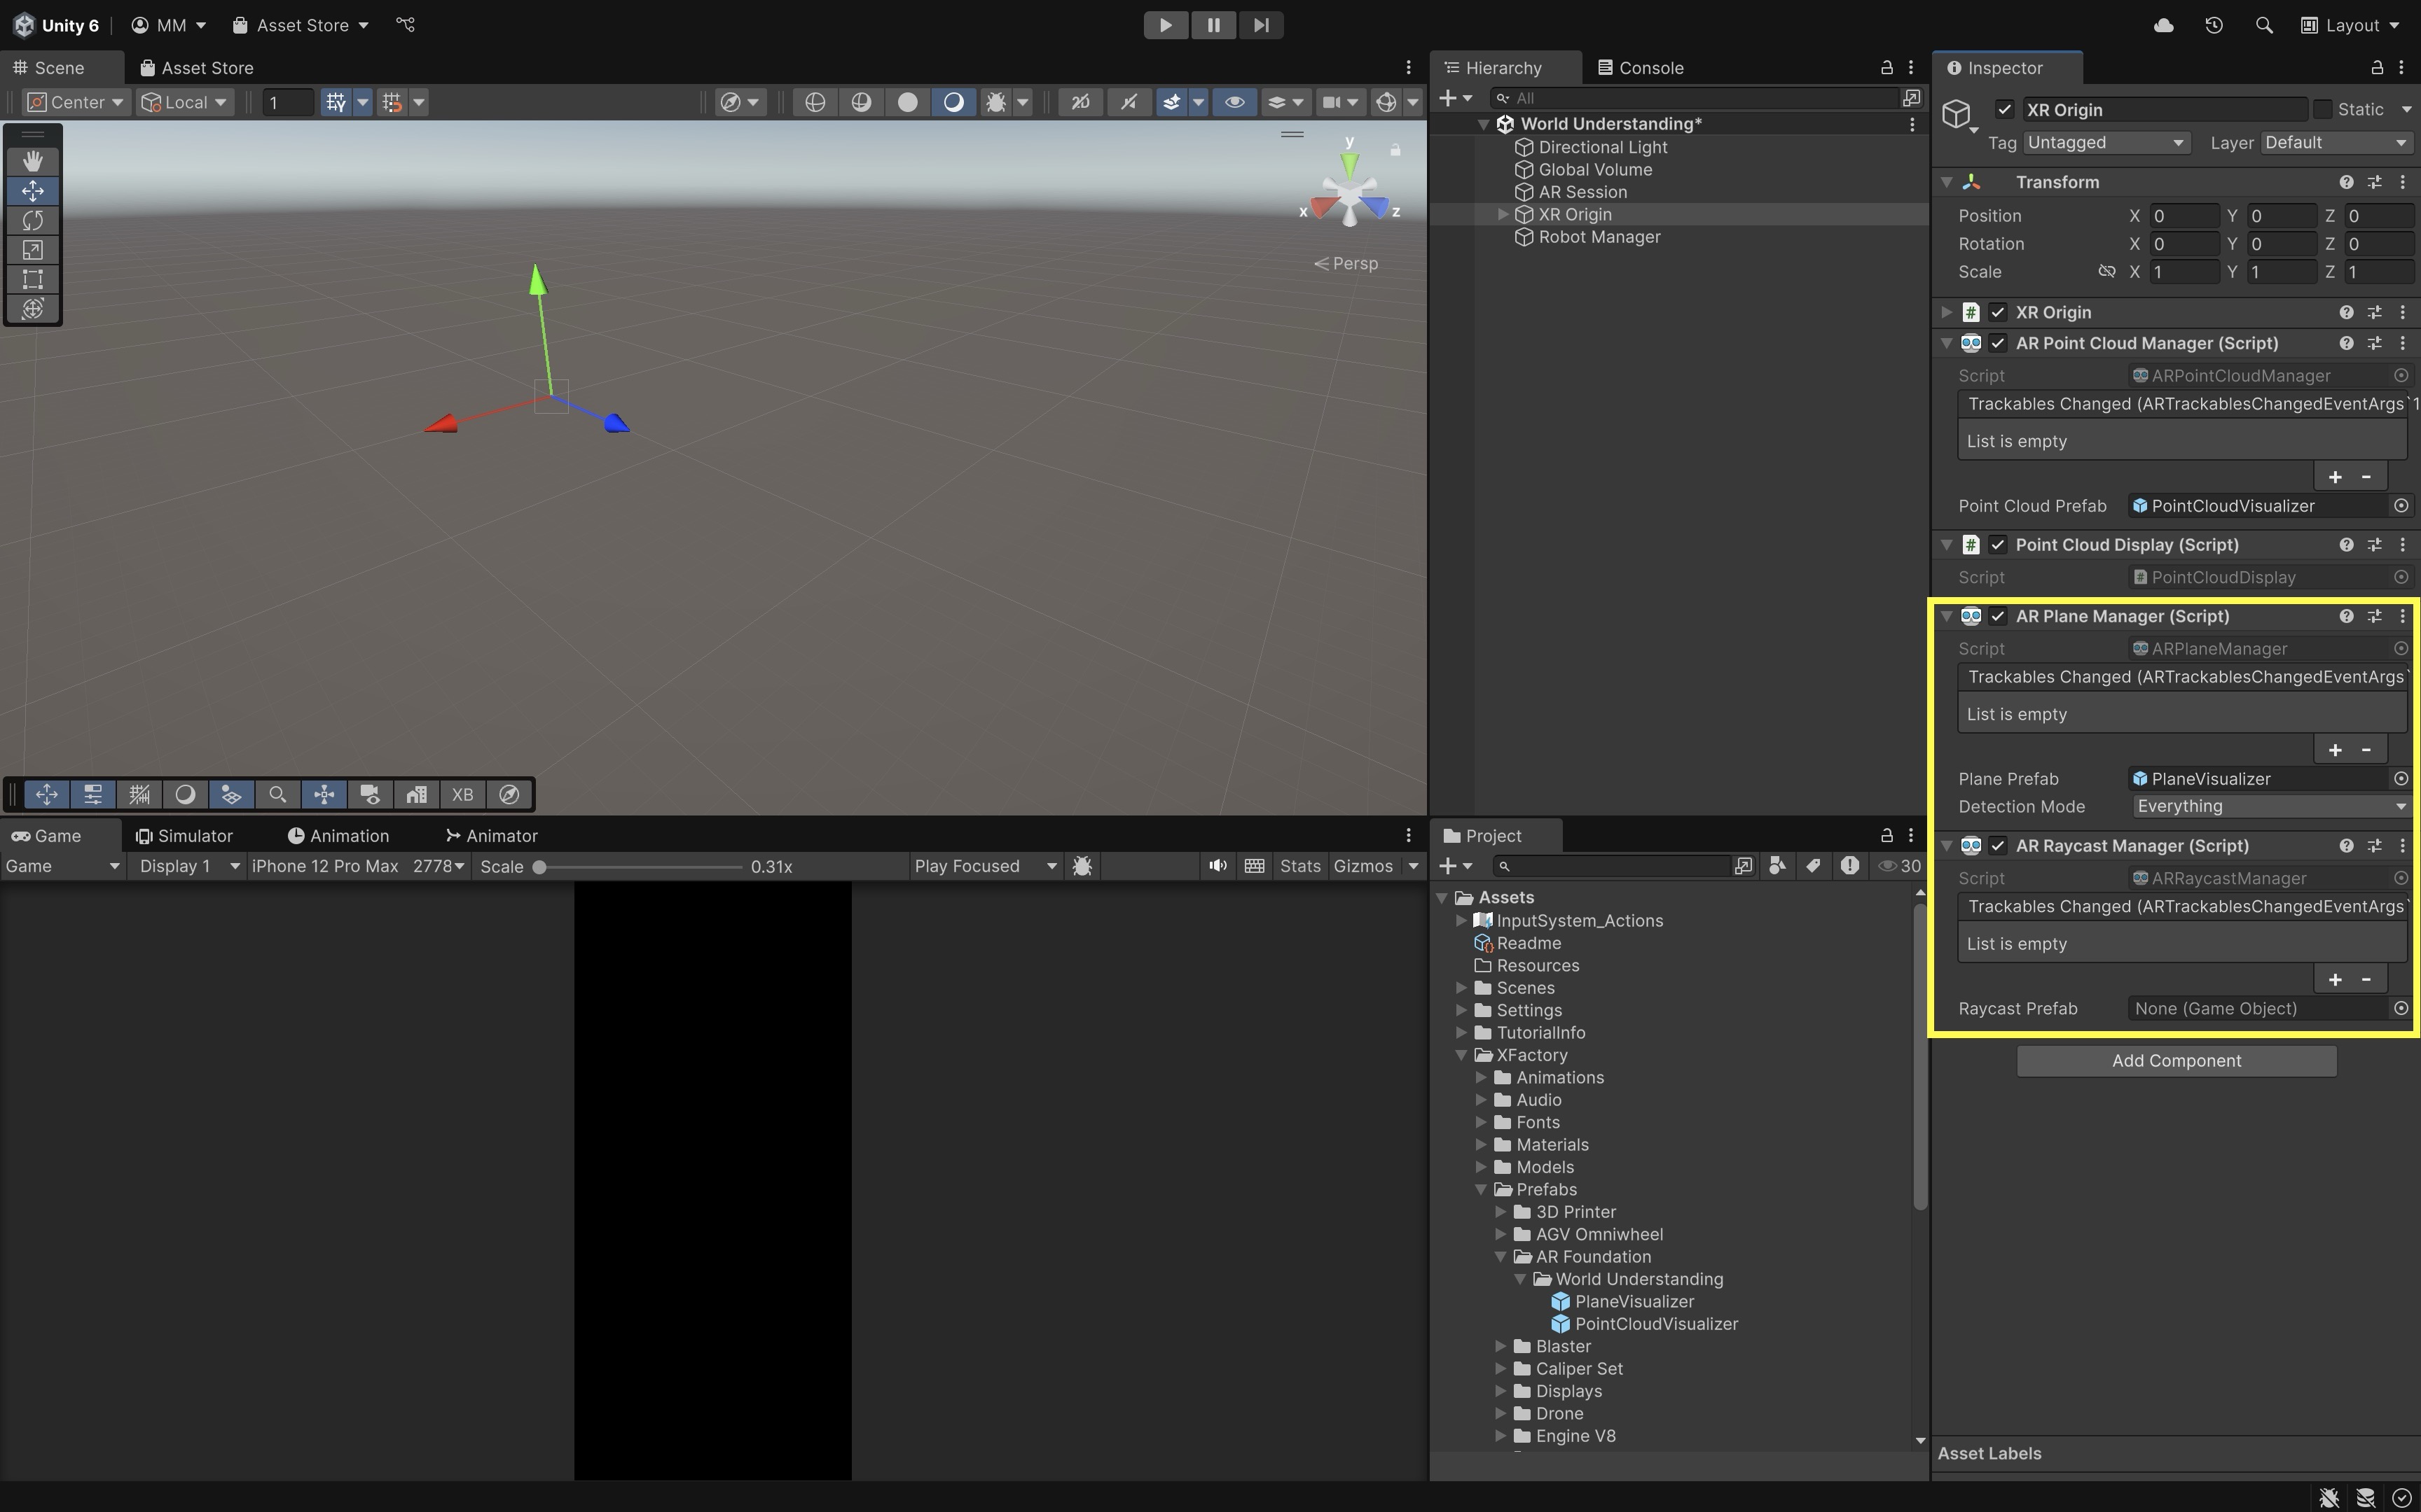Click the Add Component button

click(2176, 1061)
